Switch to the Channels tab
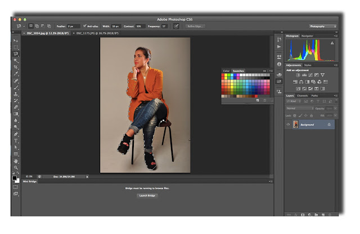 click(302, 96)
